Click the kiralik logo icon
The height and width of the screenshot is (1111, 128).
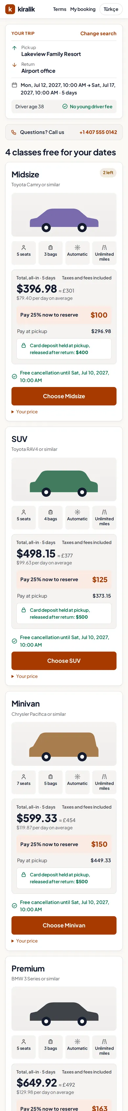10,9
